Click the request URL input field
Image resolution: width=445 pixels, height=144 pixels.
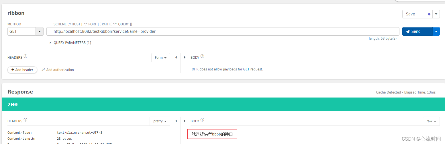click(223, 31)
